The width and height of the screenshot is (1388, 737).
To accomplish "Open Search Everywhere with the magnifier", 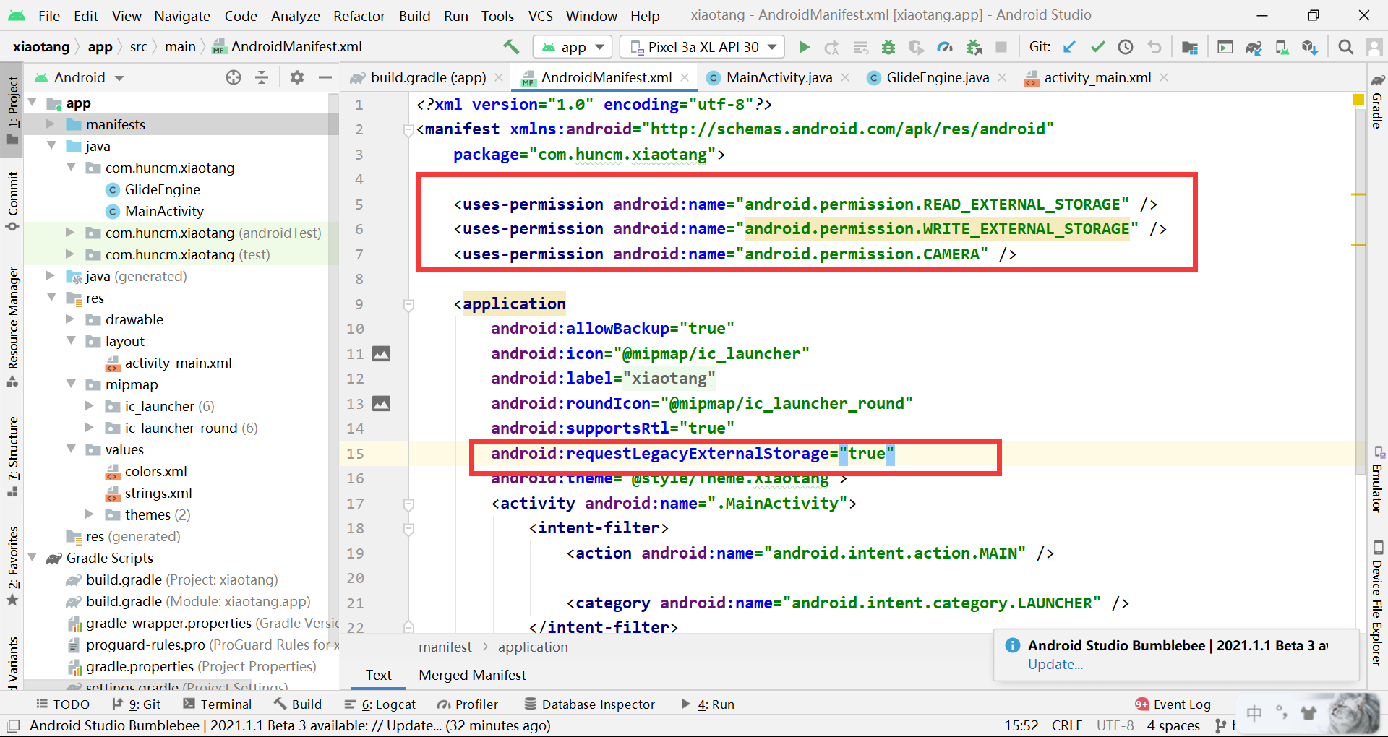I will [x=1345, y=46].
